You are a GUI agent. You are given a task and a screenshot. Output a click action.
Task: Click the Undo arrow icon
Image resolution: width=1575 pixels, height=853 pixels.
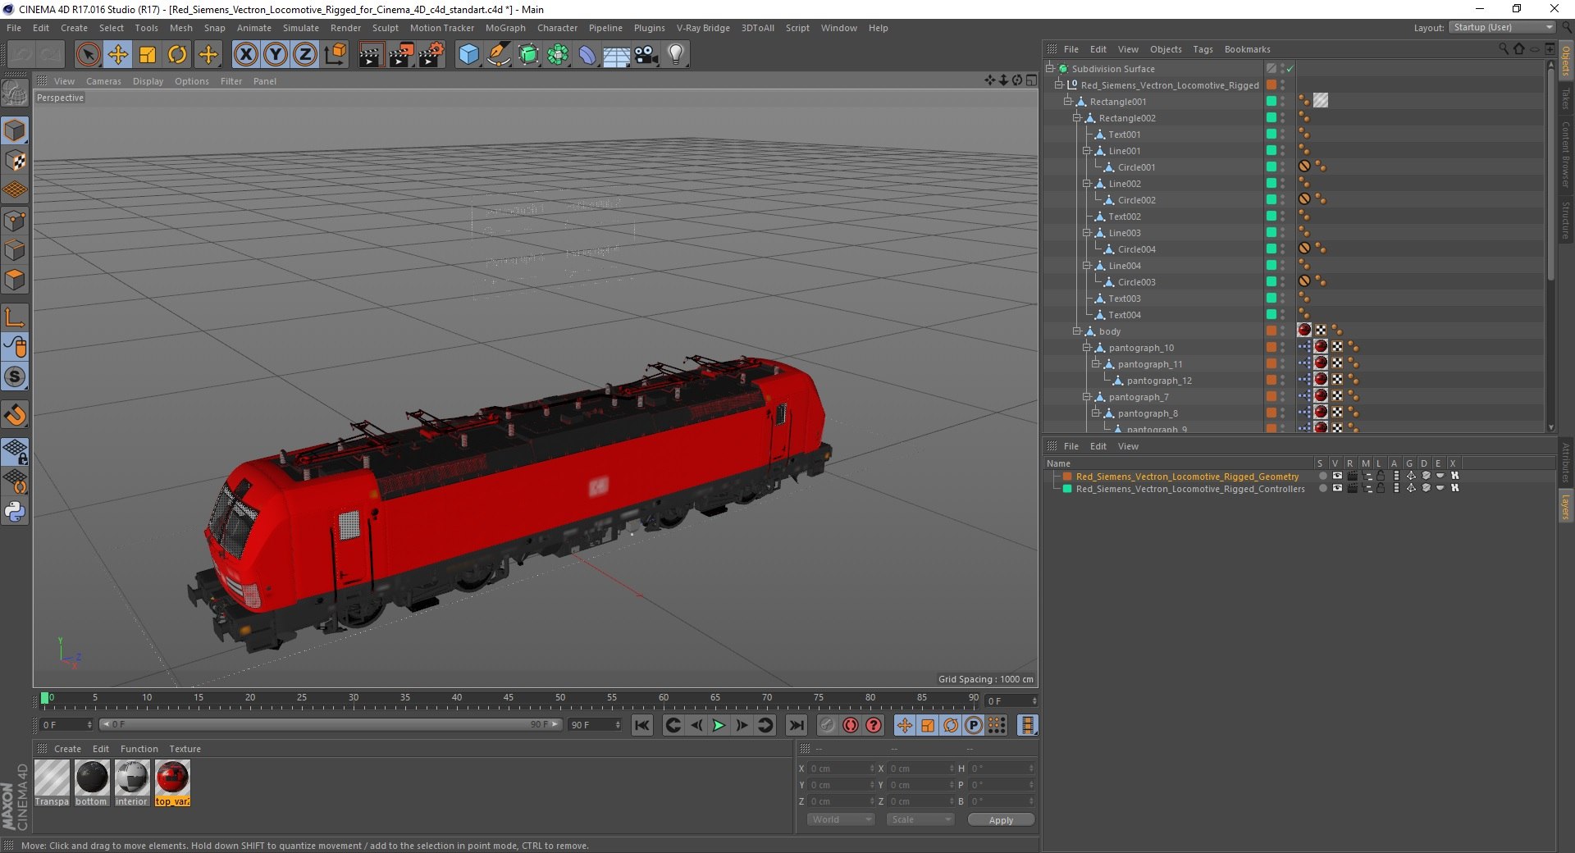pyautogui.click(x=21, y=55)
